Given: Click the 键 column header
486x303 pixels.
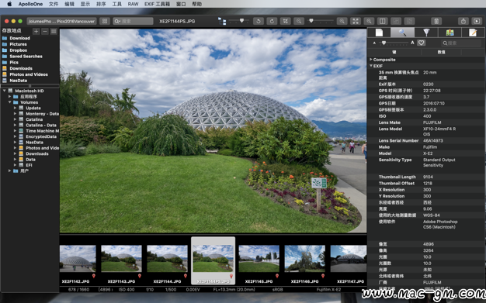Looking at the screenshot, I should point(394,52).
